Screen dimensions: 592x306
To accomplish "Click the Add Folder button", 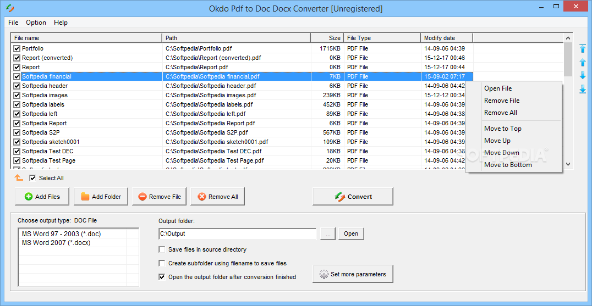I will tap(101, 197).
